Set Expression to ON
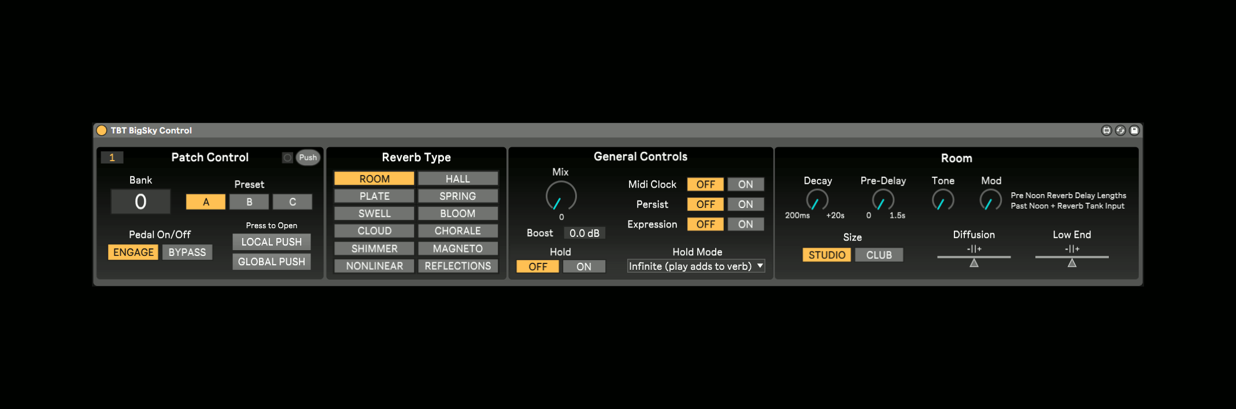The height and width of the screenshot is (409, 1236). click(746, 224)
